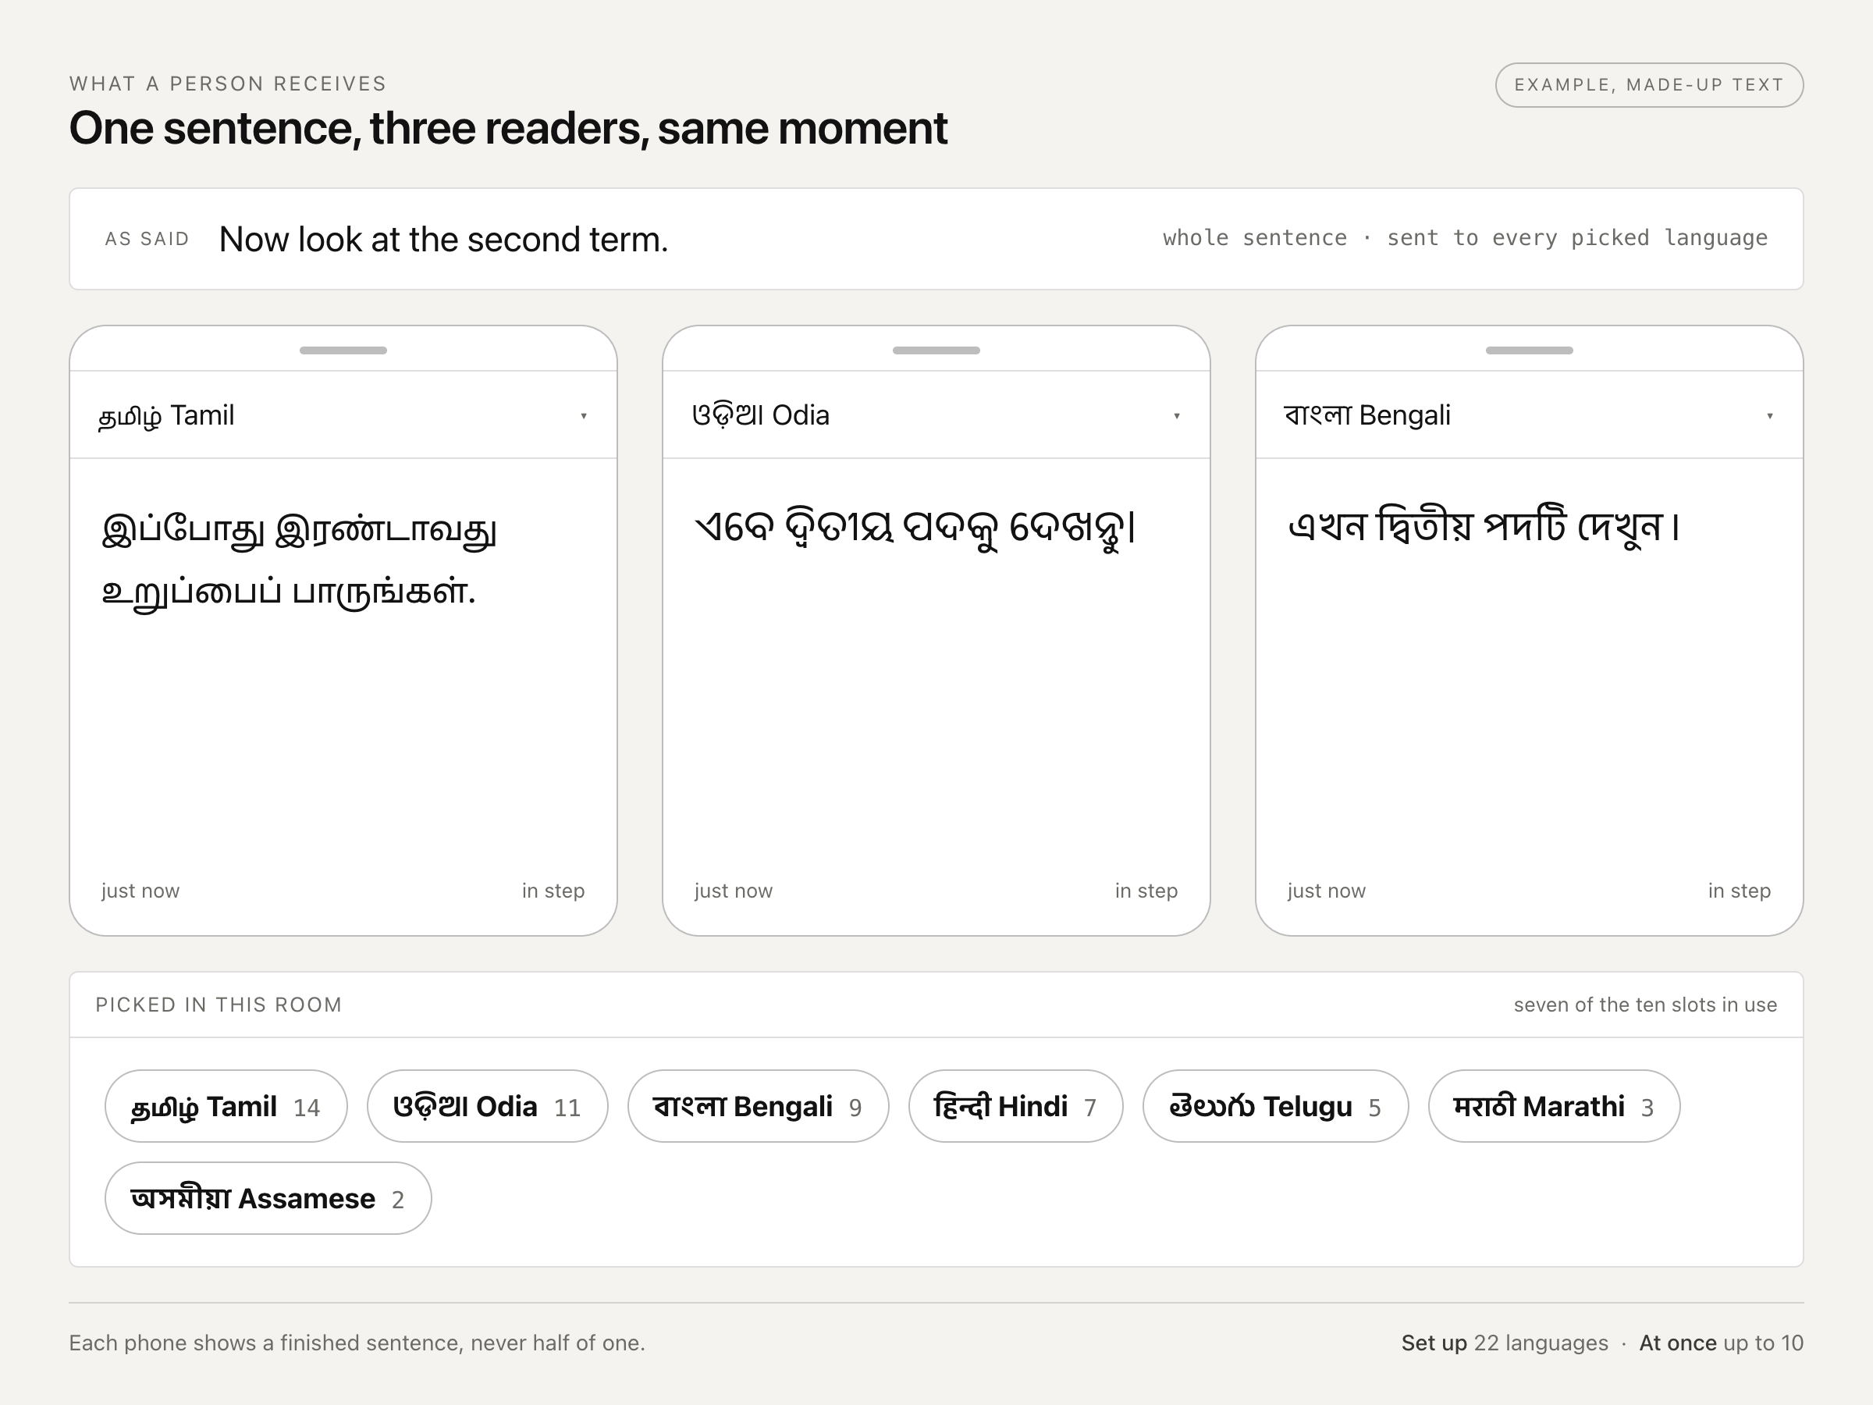Click the 'At once up to 10' text
Viewport: 1873px width, 1405px height.
click(x=1722, y=1343)
